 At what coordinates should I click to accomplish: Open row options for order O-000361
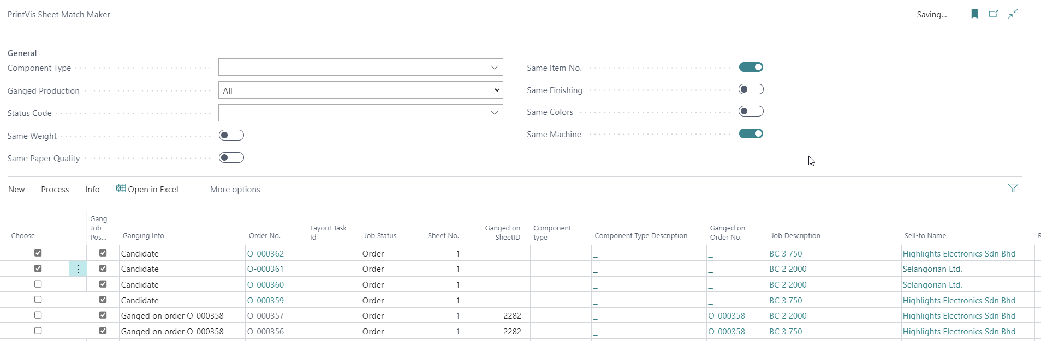pyautogui.click(x=78, y=269)
